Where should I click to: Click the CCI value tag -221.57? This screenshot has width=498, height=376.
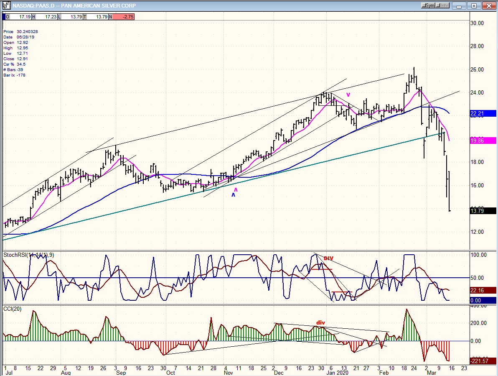pos(483,361)
